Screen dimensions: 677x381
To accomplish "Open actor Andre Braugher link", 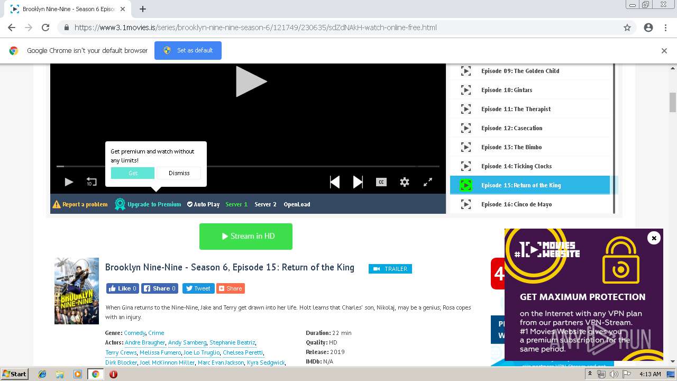I will coord(145,342).
